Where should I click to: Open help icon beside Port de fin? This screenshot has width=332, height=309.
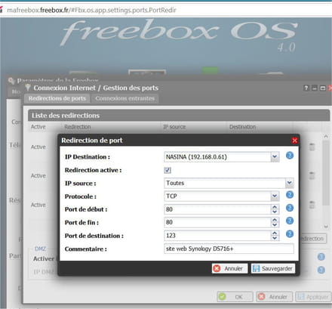(x=290, y=221)
